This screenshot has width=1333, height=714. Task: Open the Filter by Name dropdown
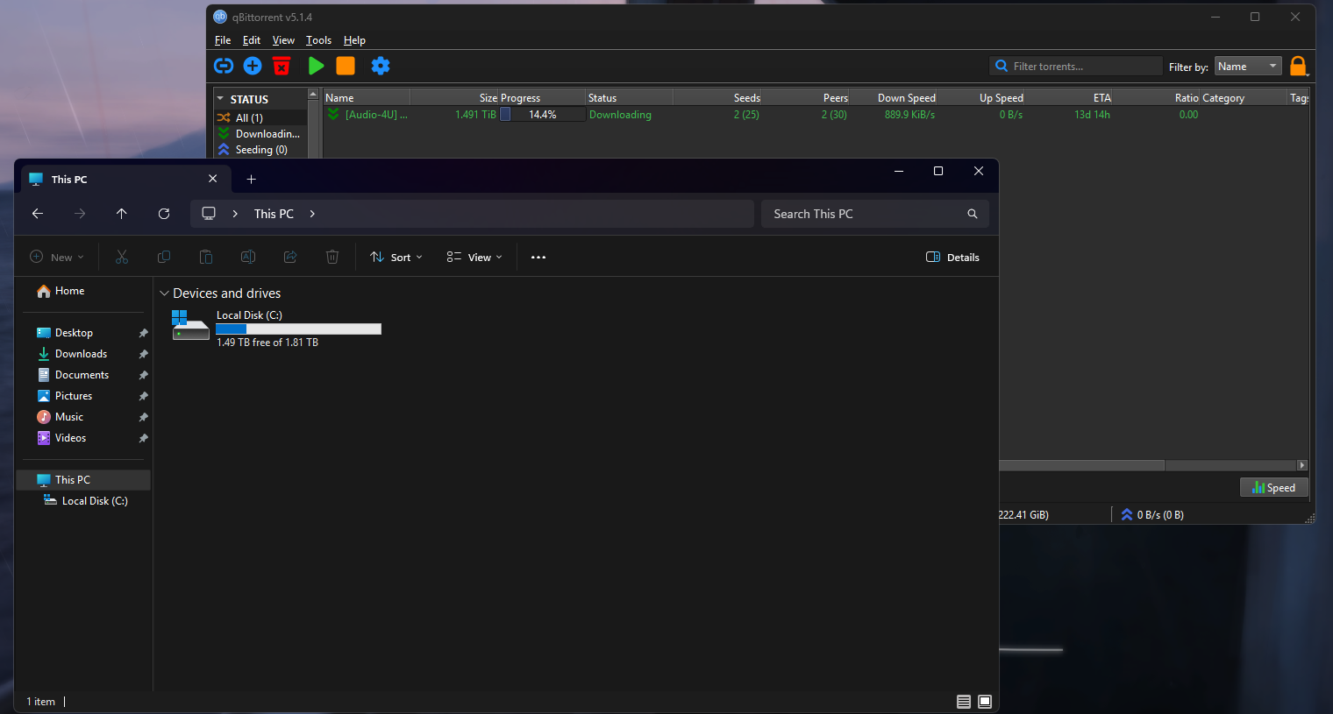(x=1247, y=66)
